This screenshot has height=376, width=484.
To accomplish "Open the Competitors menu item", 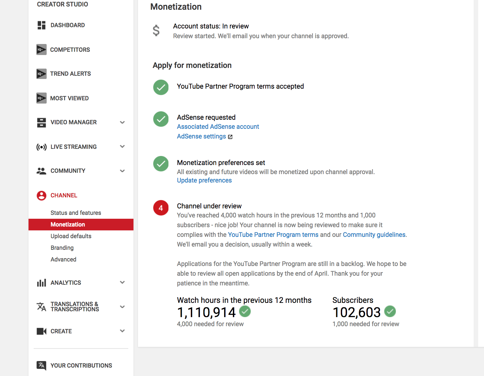I will coord(70,50).
